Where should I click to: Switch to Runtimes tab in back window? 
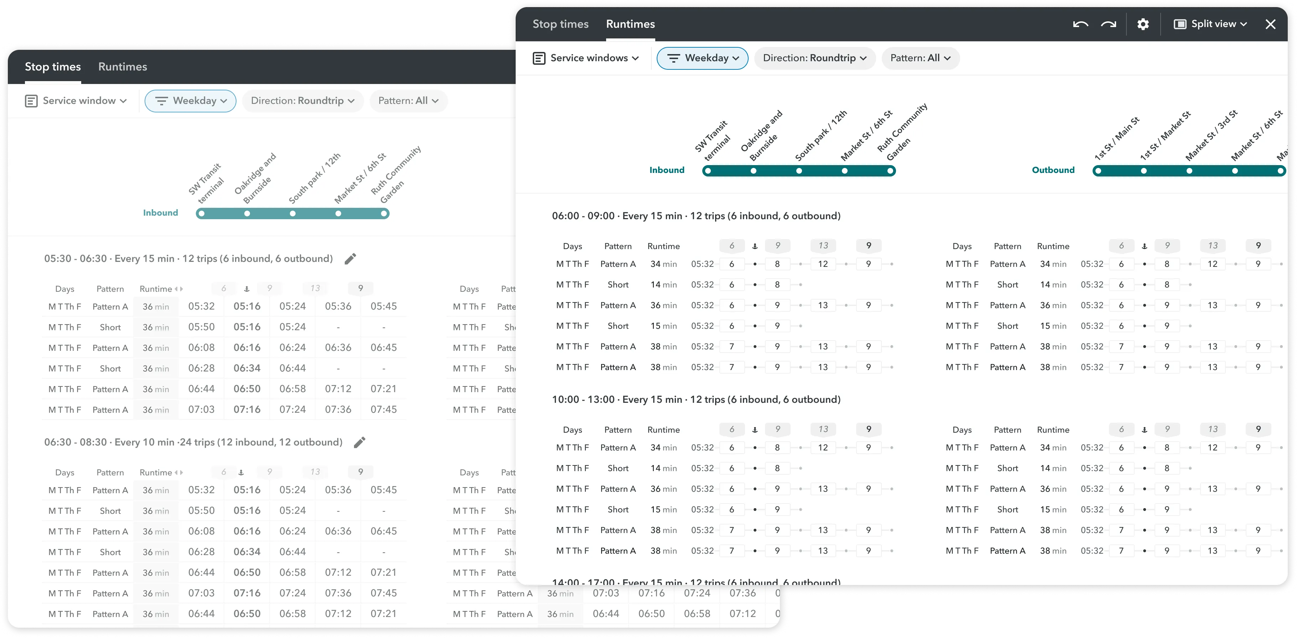coord(123,67)
